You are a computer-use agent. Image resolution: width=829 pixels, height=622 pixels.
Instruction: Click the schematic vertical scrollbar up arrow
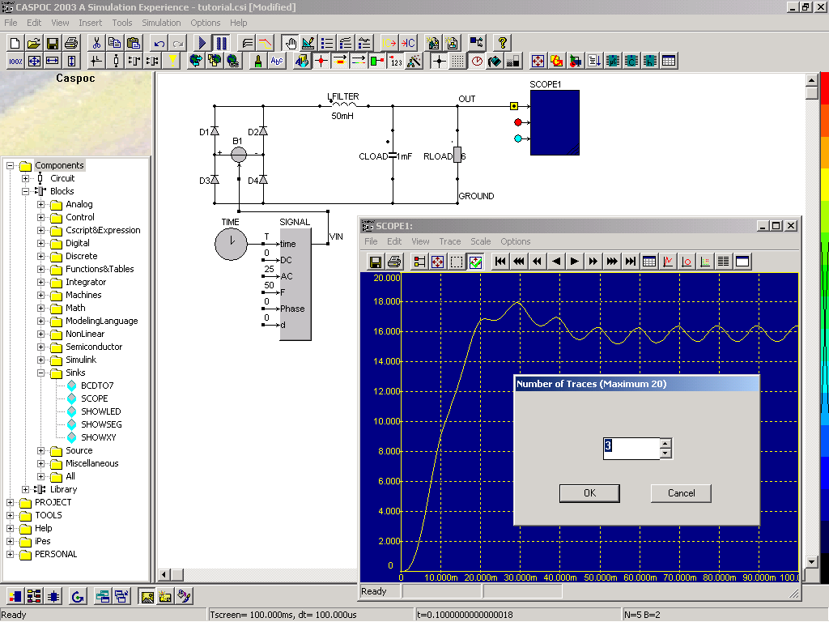tap(812, 80)
